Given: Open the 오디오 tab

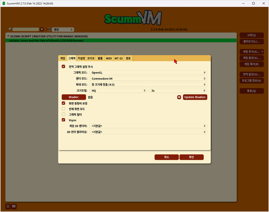Looking at the screenshot, I should point(91,58).
